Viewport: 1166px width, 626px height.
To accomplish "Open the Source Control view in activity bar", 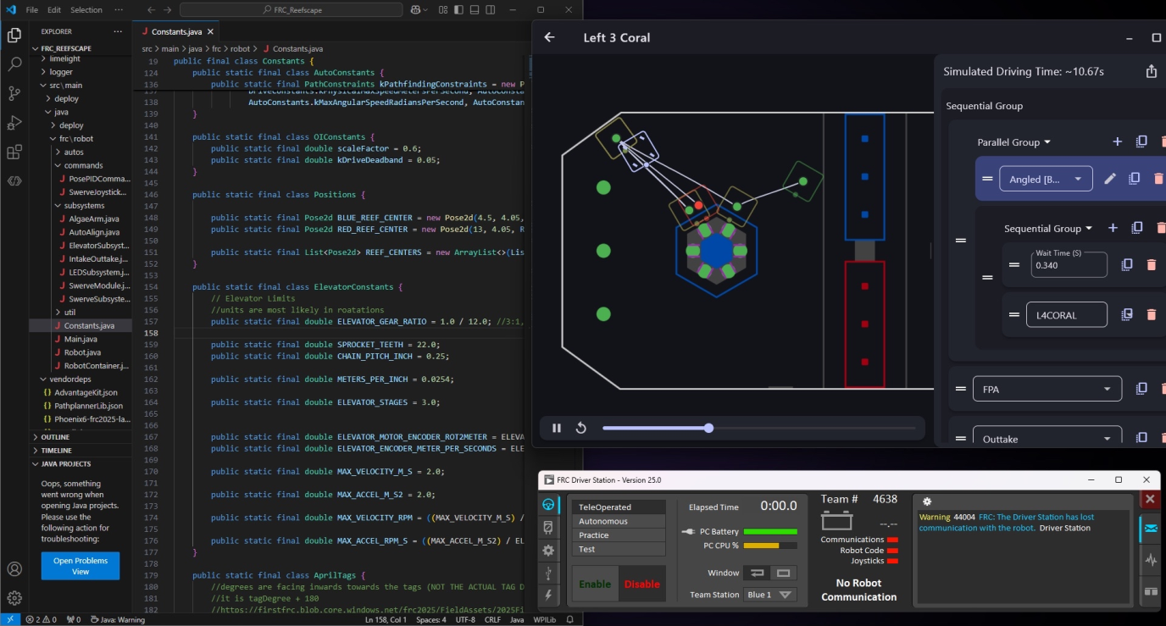I will 14,93.
